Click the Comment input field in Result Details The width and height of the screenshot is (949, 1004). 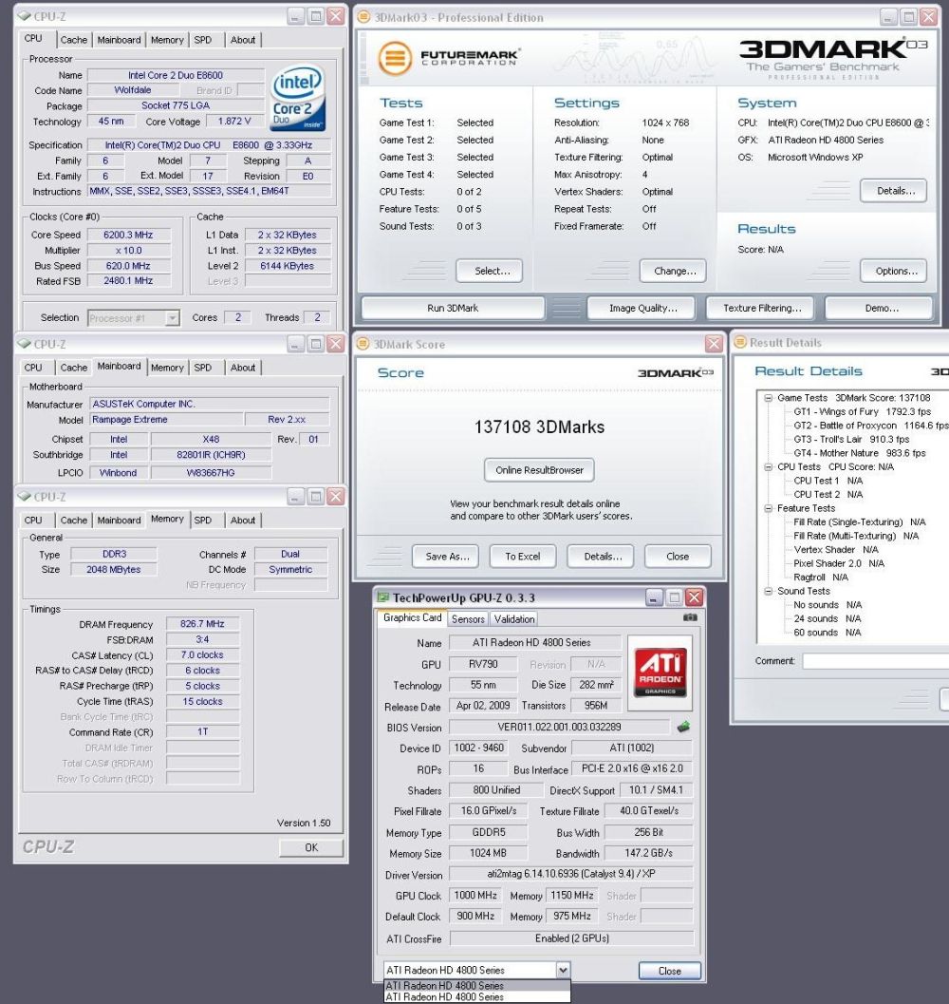coord(875,661)
